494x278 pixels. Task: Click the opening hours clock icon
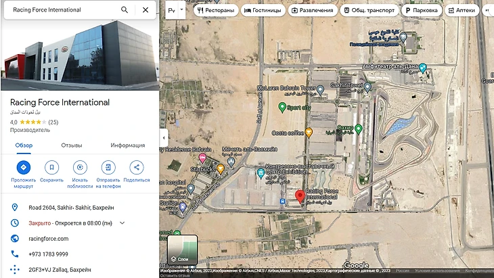(x=14, y=223)
